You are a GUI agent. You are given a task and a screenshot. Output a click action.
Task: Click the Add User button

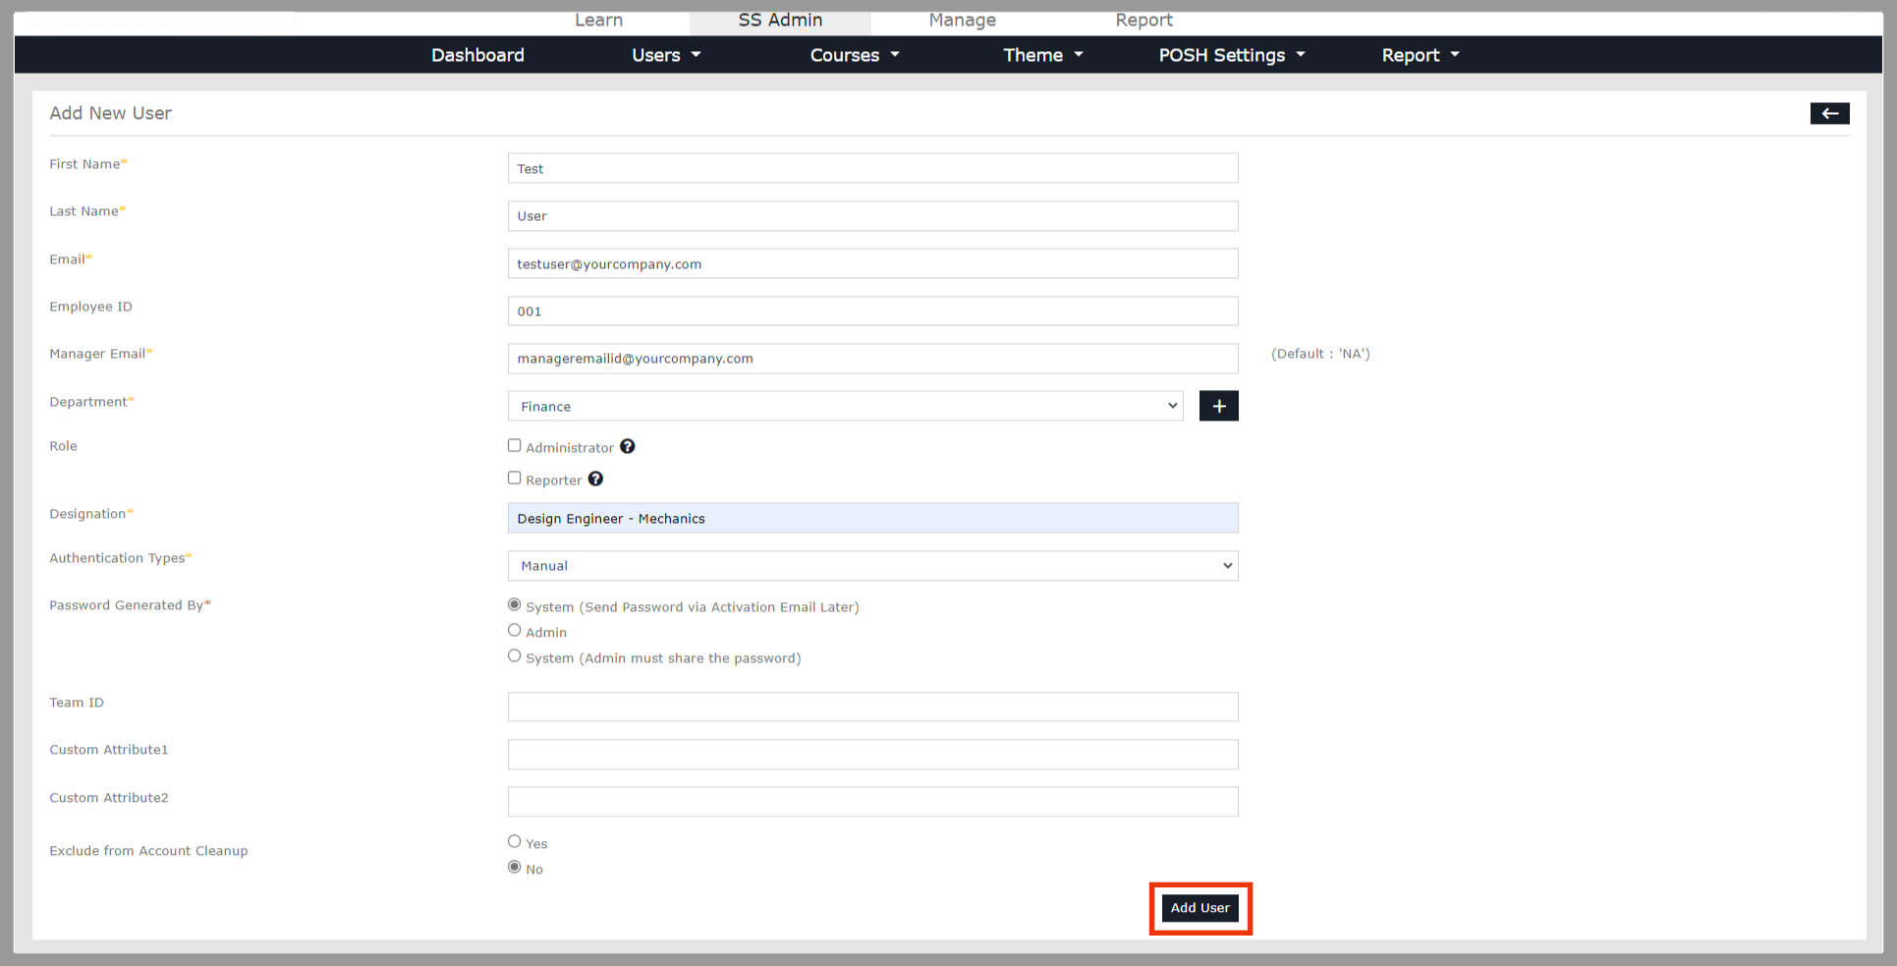coord(1200,908)
